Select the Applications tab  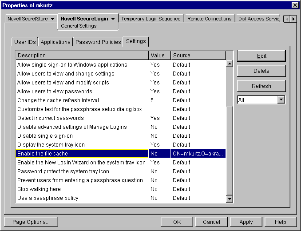coord(55,42)
